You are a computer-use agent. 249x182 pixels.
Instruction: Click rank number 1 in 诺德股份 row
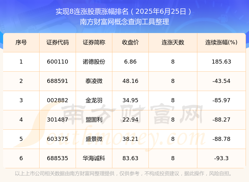[21, 62]
